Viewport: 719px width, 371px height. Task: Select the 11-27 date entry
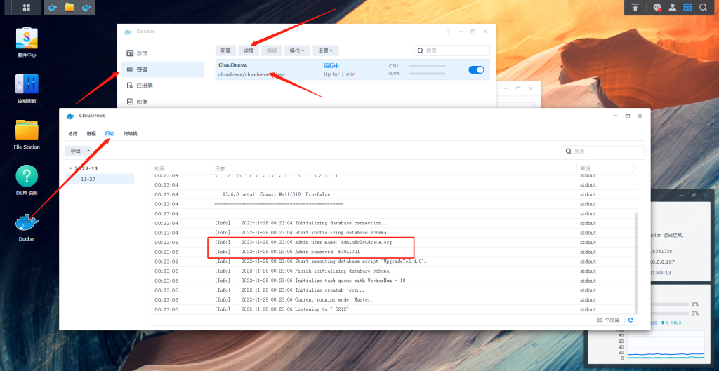point(100,179)
